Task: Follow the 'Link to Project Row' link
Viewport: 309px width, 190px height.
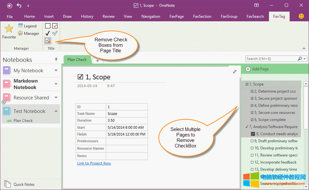Action: pyautogui.click(x=94, y=163)
